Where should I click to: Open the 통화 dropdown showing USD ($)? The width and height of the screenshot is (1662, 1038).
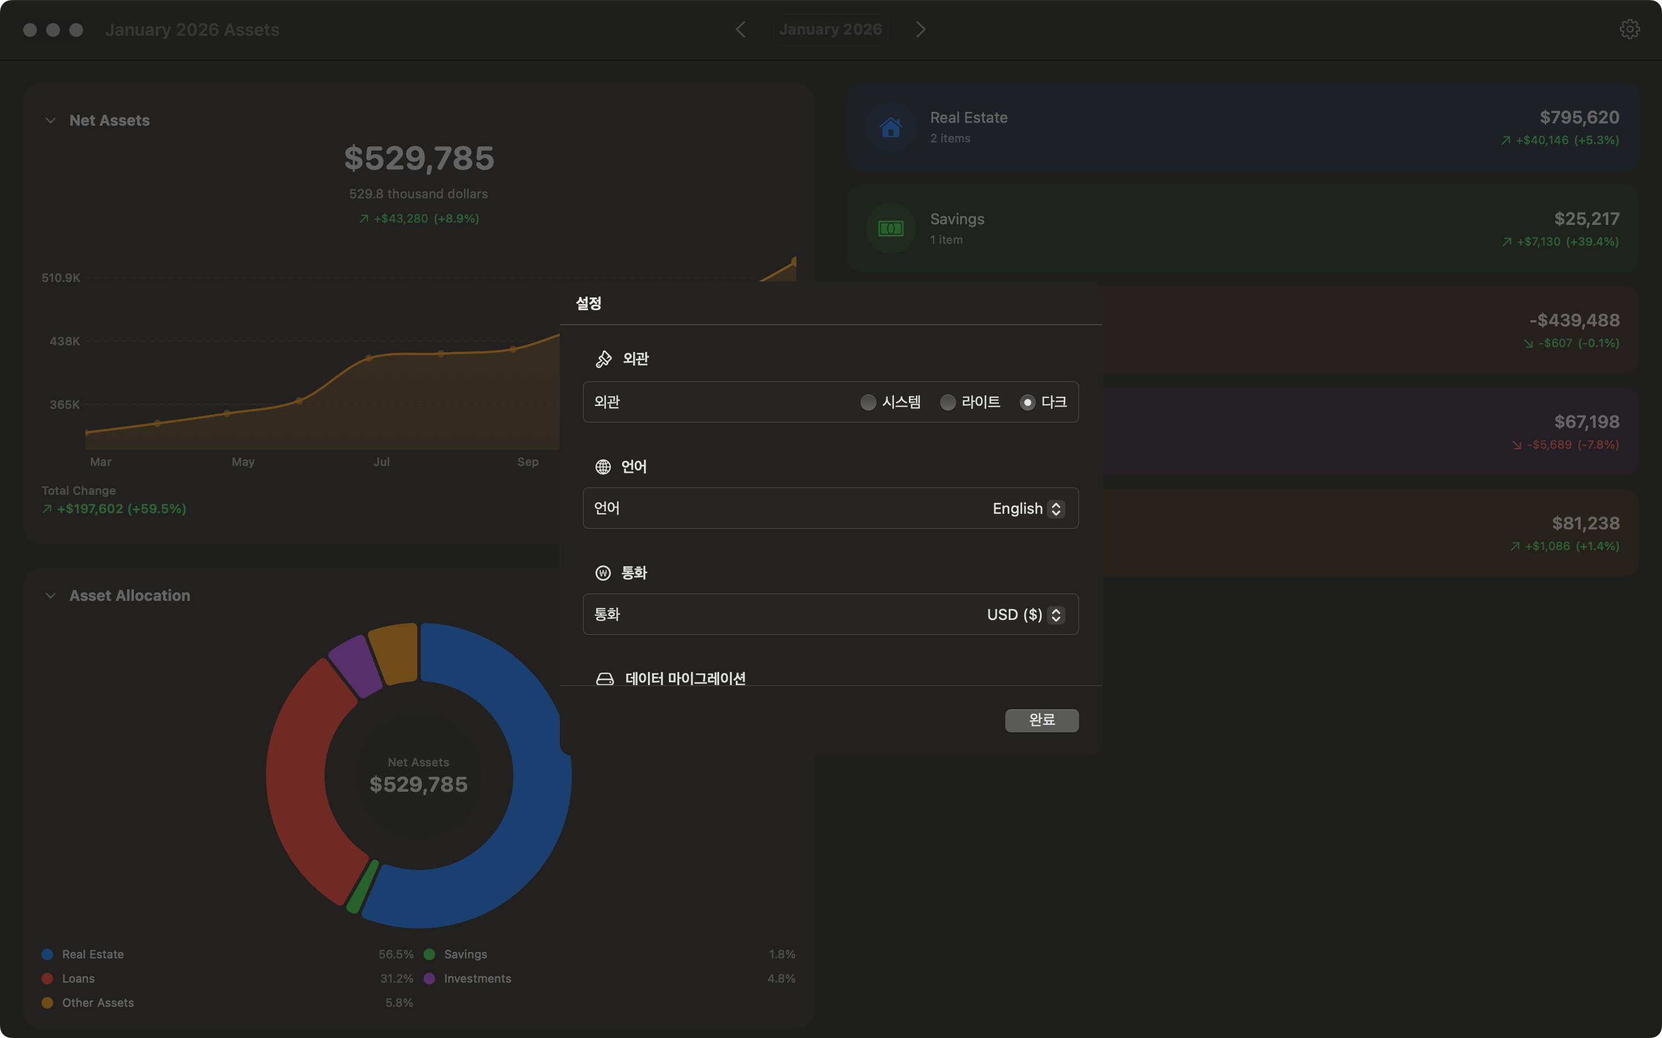click(x=1025, y=615)
